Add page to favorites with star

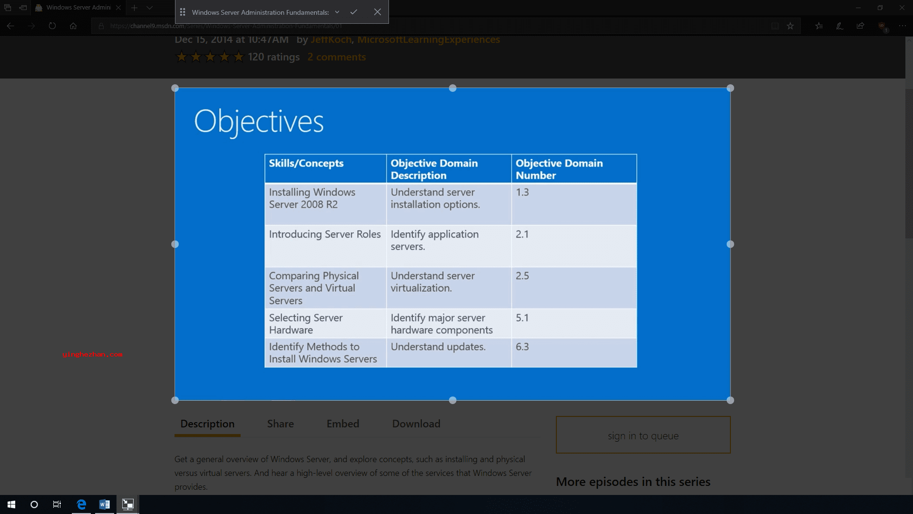(790, 26)
